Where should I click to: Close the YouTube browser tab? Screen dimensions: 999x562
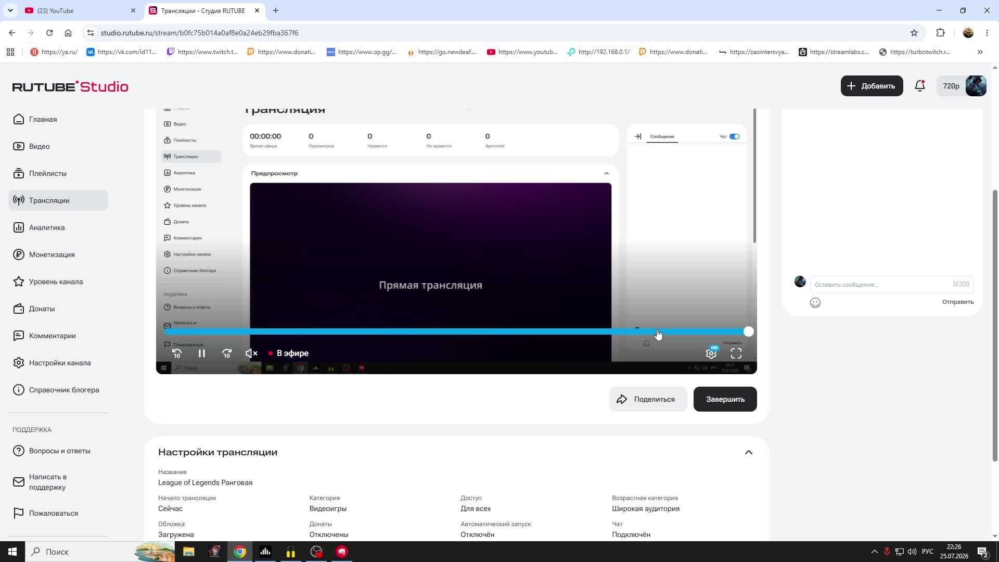(x=133, y=10)
